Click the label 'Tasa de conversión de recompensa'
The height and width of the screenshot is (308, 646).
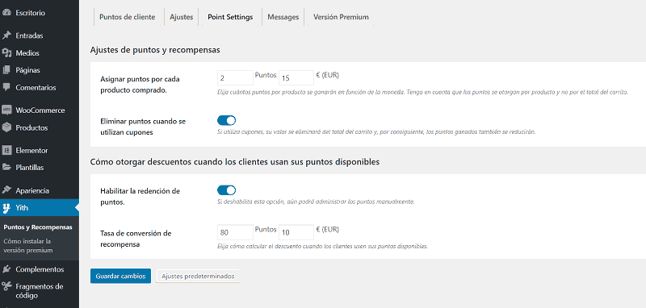pyautogui.click(x=136, y=239)
